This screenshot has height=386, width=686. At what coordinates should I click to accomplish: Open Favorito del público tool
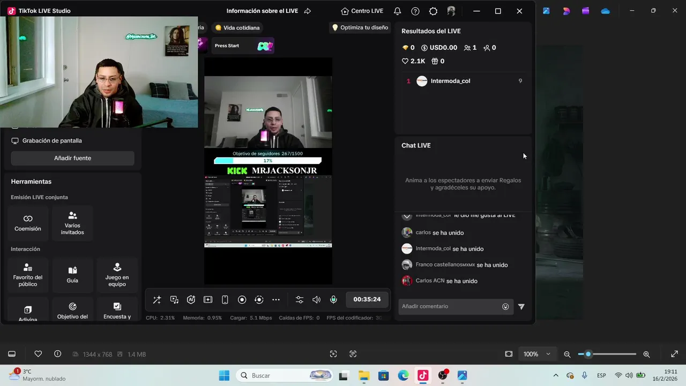click(x=28, y=275)
